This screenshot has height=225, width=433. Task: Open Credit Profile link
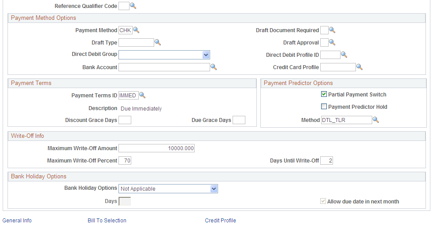click(220, 220)
